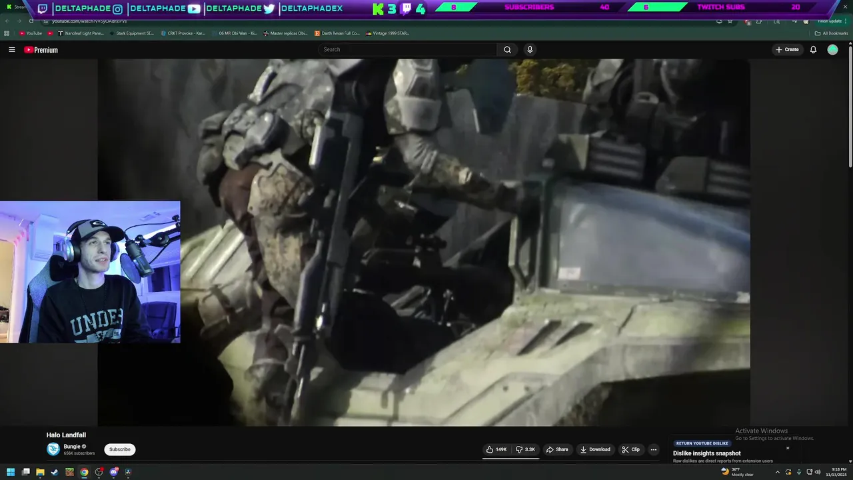Open the CRKT Provoke bookmark
This screenshot has width=853, height=480.
[183, 33]
